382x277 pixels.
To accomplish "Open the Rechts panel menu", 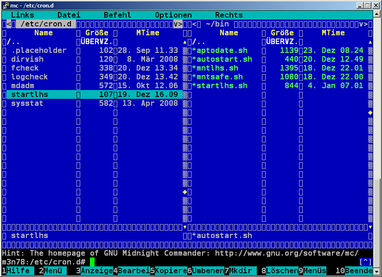I will click(x=229, y=15).
